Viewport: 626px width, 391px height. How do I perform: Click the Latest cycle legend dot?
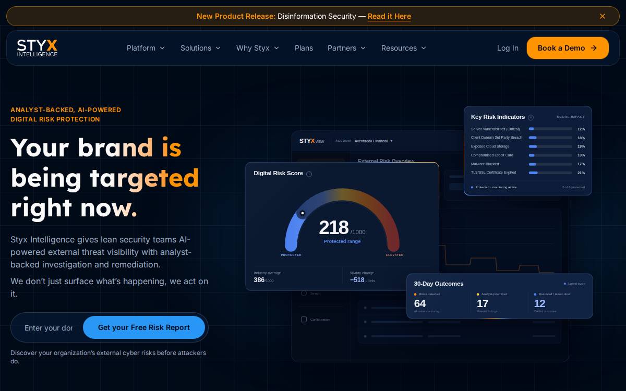565,284
